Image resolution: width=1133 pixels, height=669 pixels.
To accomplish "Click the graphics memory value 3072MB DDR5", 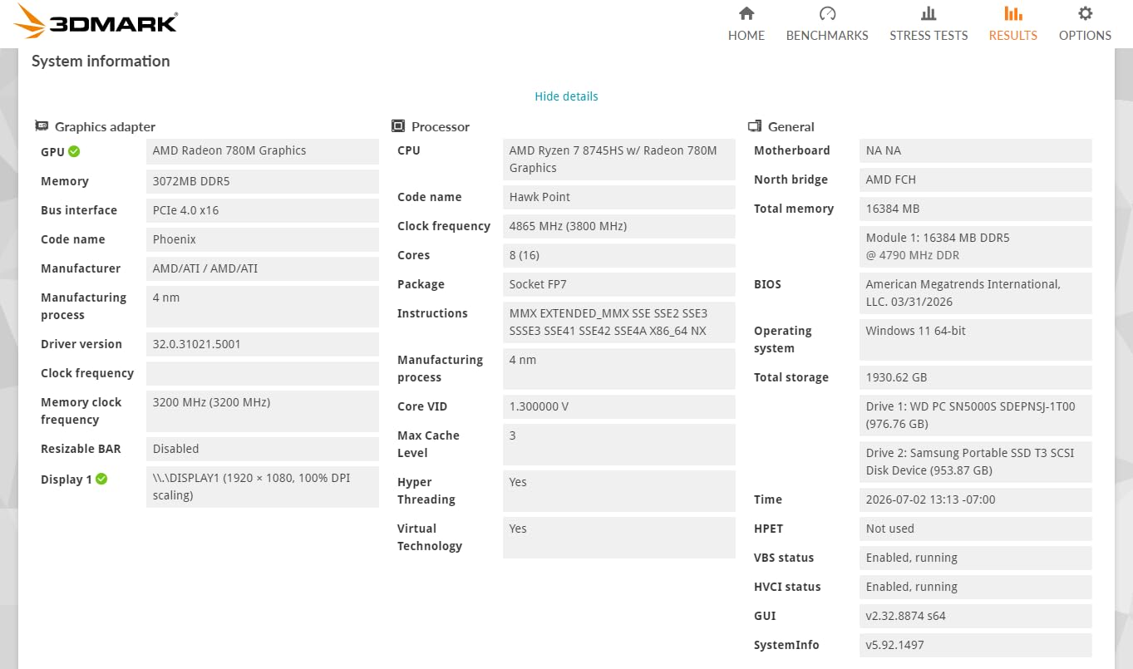I will (263, 181).
